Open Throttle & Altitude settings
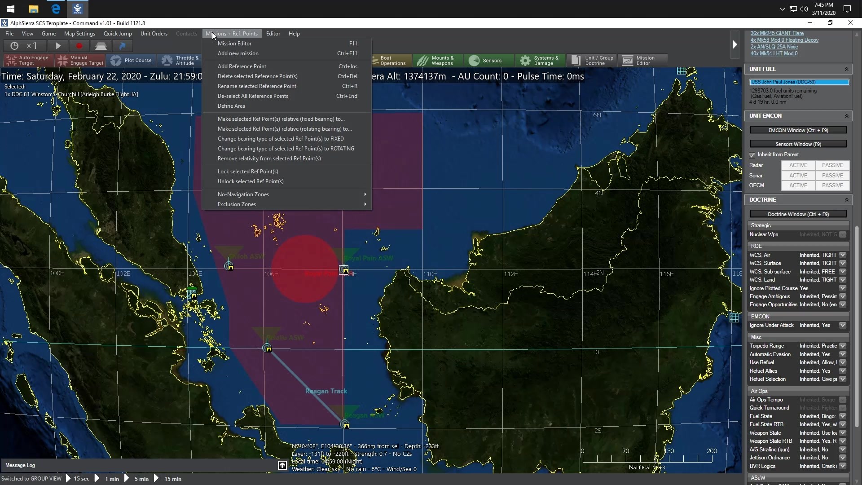The height and width of the screenshot is (485, 862). click(180, 60)
